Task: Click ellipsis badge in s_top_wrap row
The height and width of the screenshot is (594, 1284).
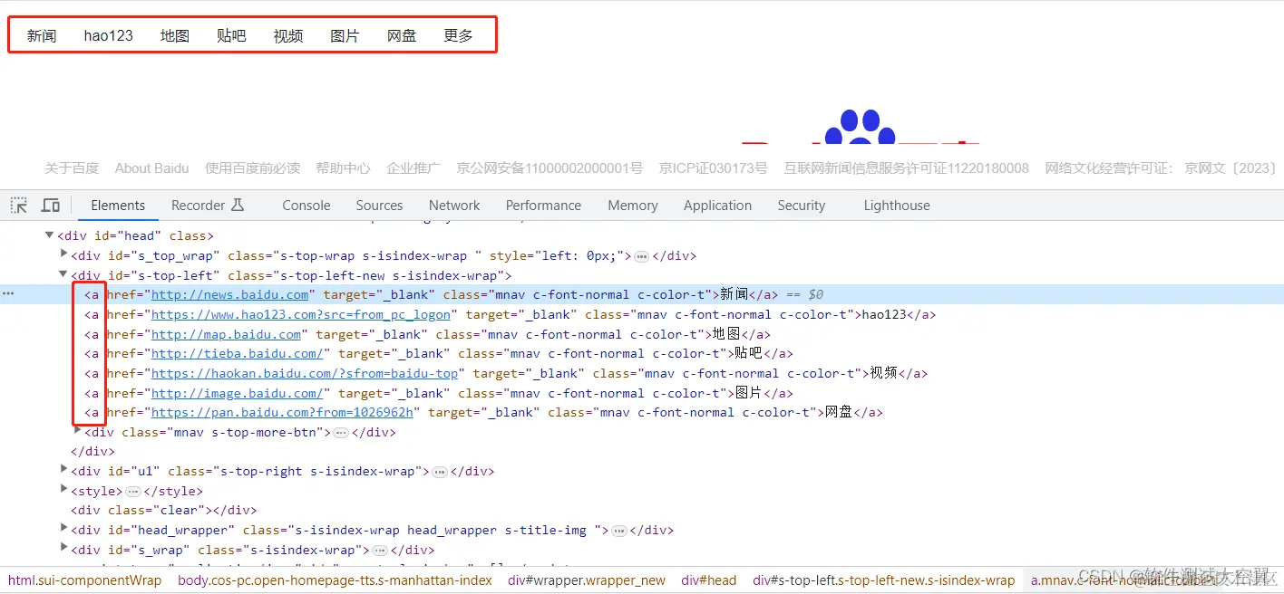Action: pos(642,256)
